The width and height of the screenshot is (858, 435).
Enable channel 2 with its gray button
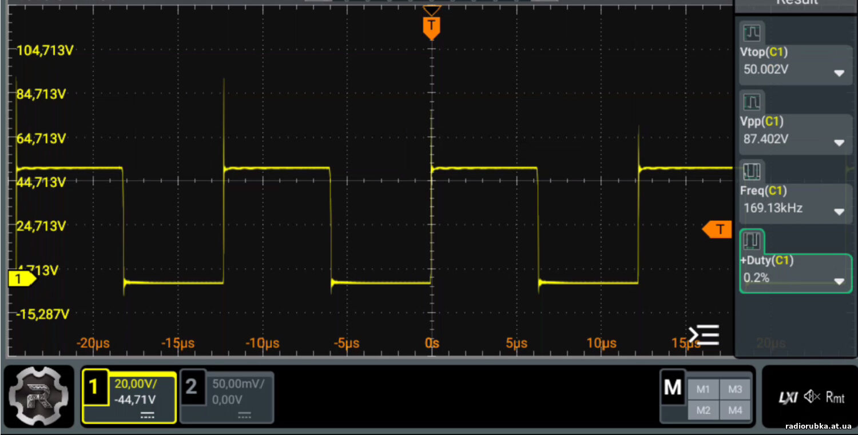pos(192,387)
